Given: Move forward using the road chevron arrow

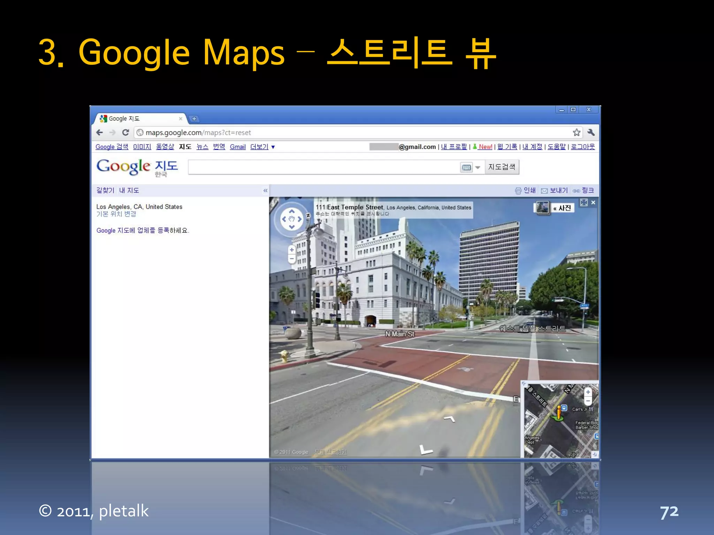Looking at the screenshot, I should [x=450, y=418].
